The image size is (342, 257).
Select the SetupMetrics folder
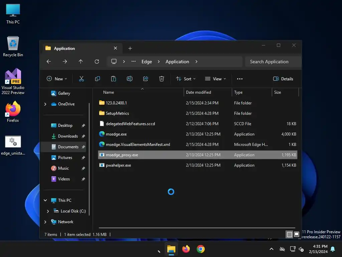[198, 113]
